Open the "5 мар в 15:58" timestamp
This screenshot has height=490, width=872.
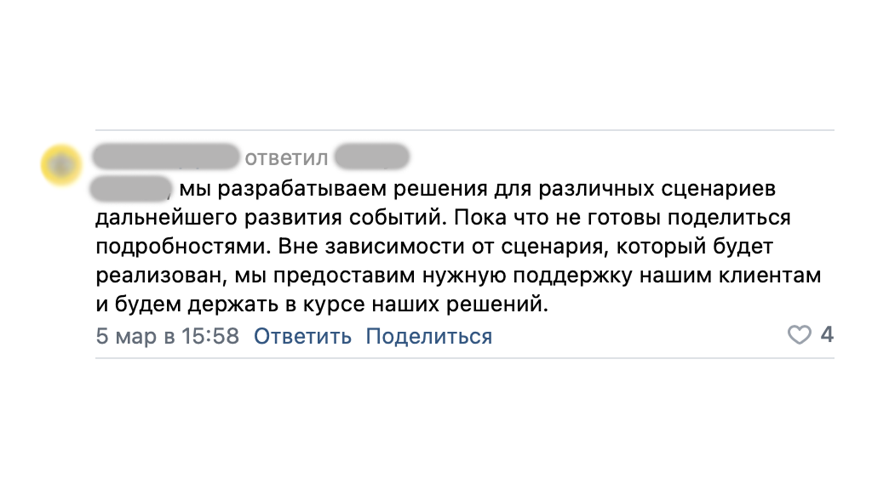(167, 336)
